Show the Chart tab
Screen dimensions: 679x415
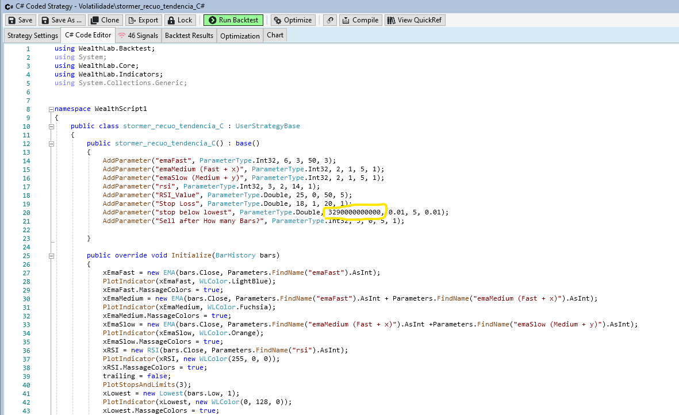[x=275, y=35]
